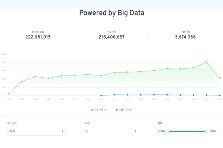Click the 2008 data point on green line
Image resolution: width=223 pixels, height=148 pixels.
tap(35, 77)
